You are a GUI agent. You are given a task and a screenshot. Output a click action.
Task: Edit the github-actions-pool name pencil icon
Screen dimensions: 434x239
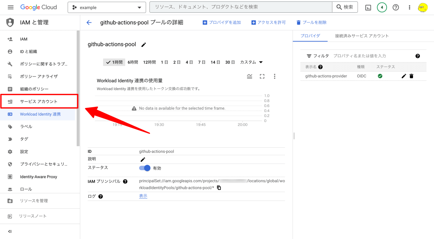(144, 45)
